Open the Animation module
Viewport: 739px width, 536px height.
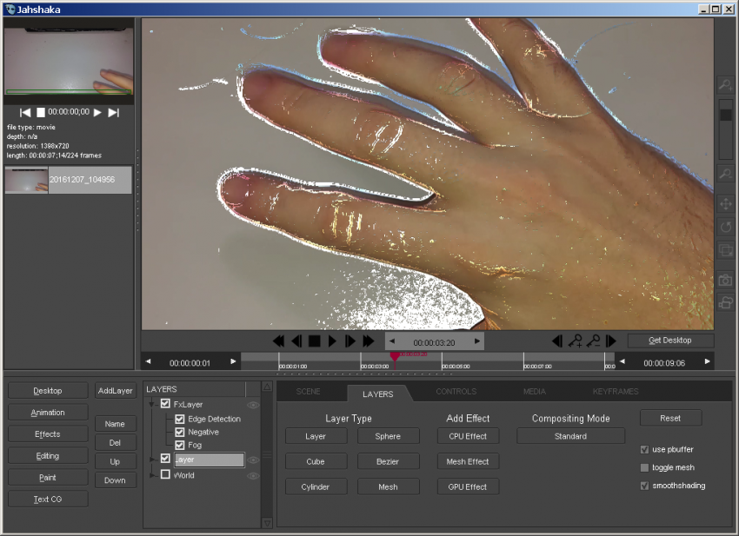(x=48, y=413)
